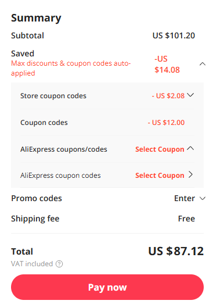This screenshot has width=213, height=304.
Task: Click Enter next to Promo codes
Action: coord(185,198)
